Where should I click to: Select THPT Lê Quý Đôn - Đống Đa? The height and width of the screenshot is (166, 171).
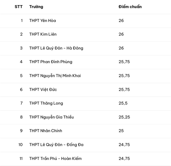point(56,145)
